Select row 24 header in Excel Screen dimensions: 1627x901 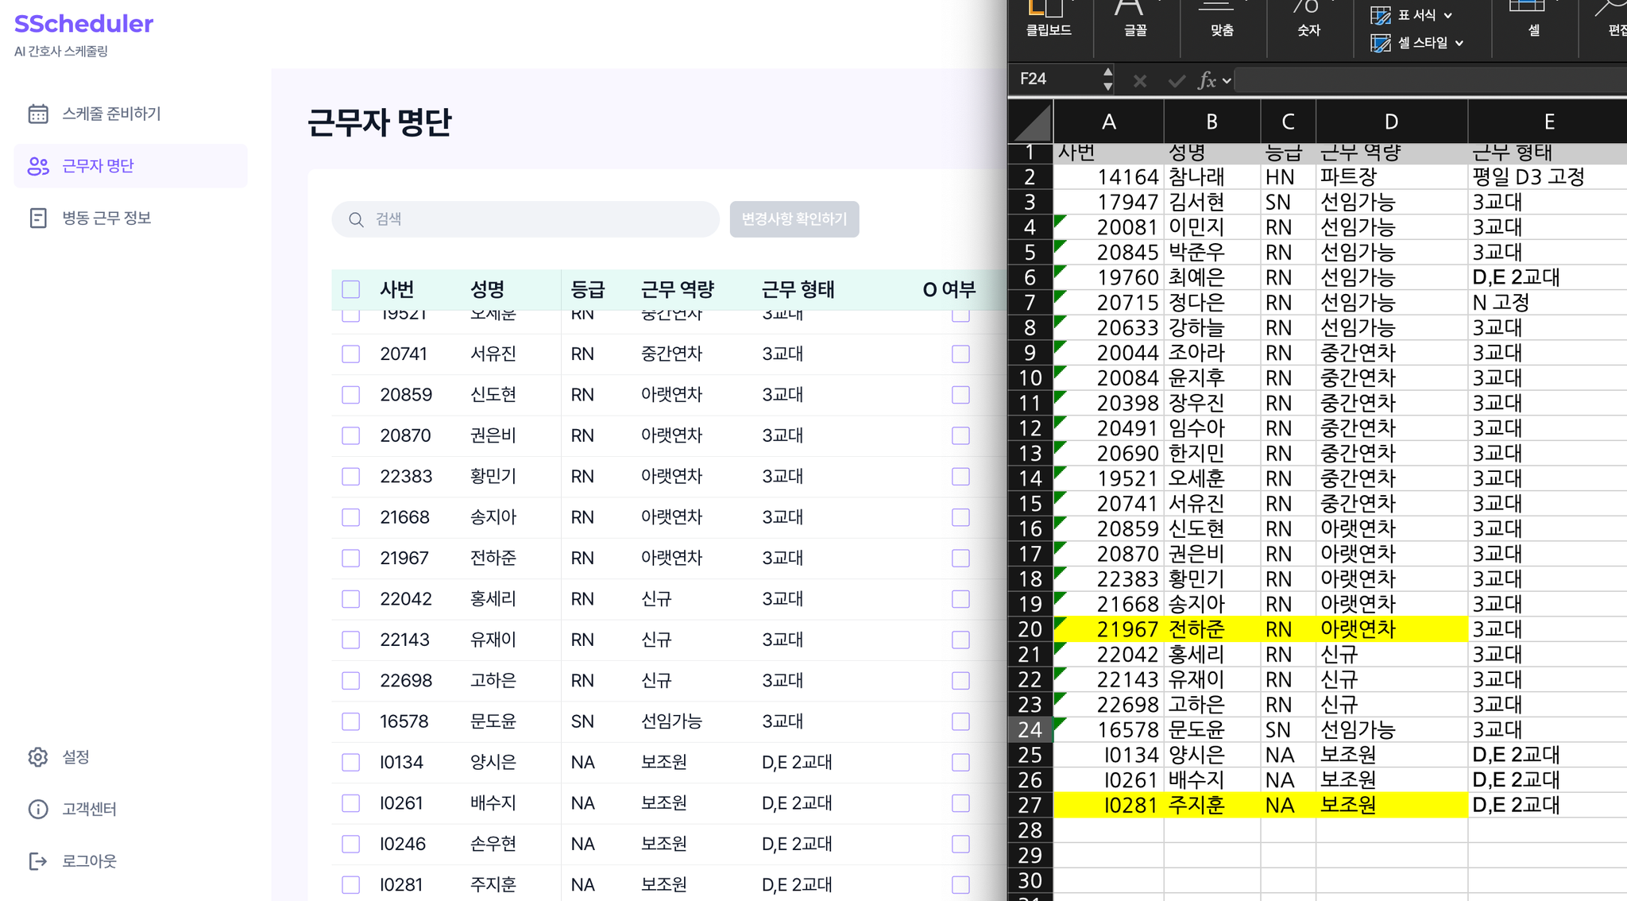click(1030, 729)
